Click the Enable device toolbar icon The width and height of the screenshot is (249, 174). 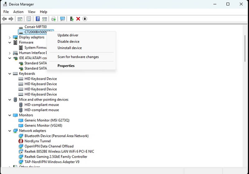point(72,19)
